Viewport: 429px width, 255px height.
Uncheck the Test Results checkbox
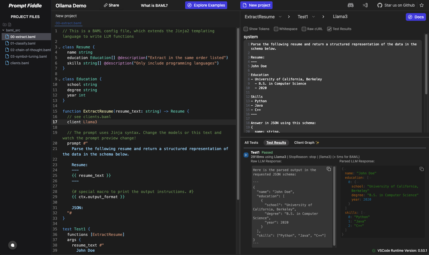pos(329,29)
